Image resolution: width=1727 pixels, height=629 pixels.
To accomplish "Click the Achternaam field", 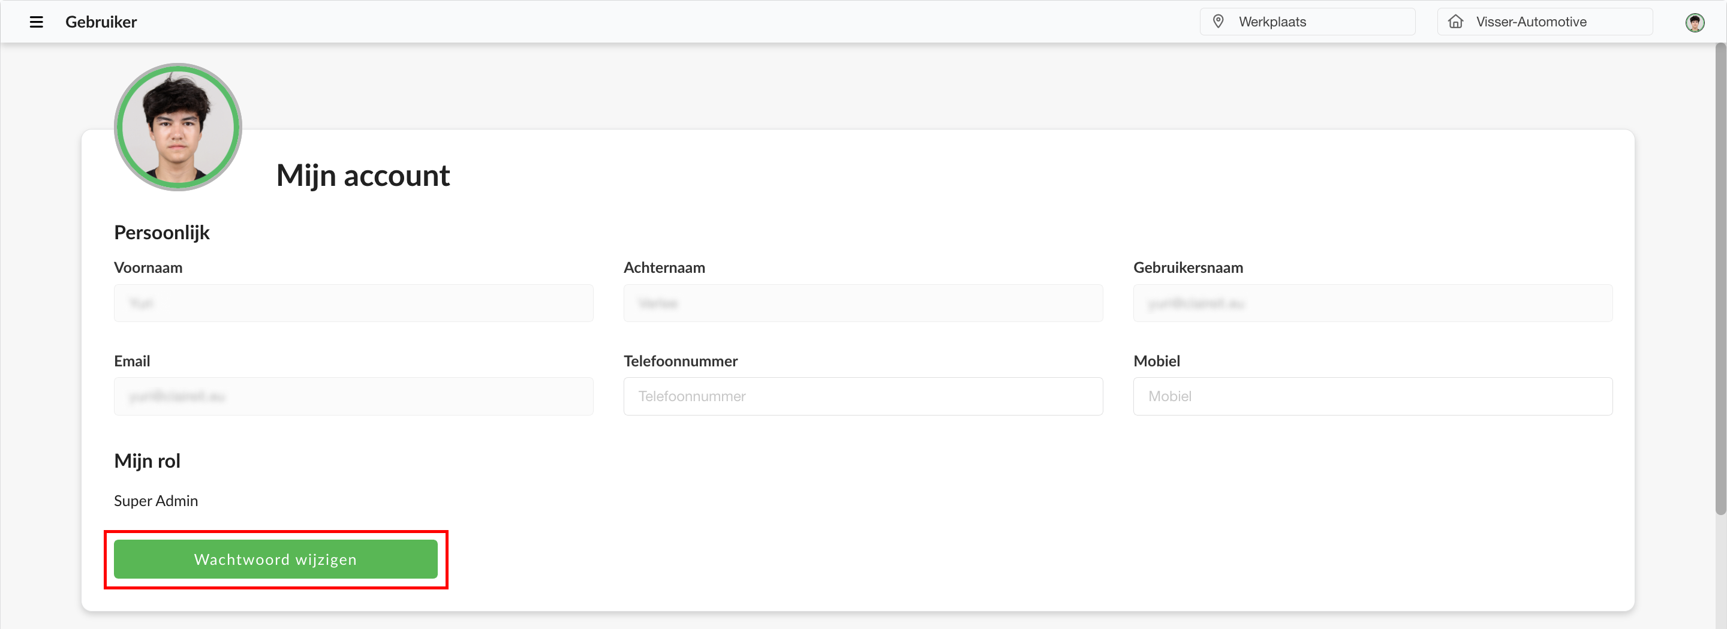I will coord(863,303).
